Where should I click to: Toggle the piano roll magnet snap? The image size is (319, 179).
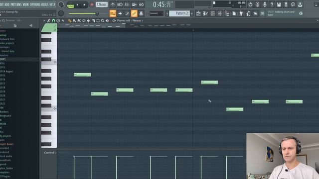click(x=53, y=20)
